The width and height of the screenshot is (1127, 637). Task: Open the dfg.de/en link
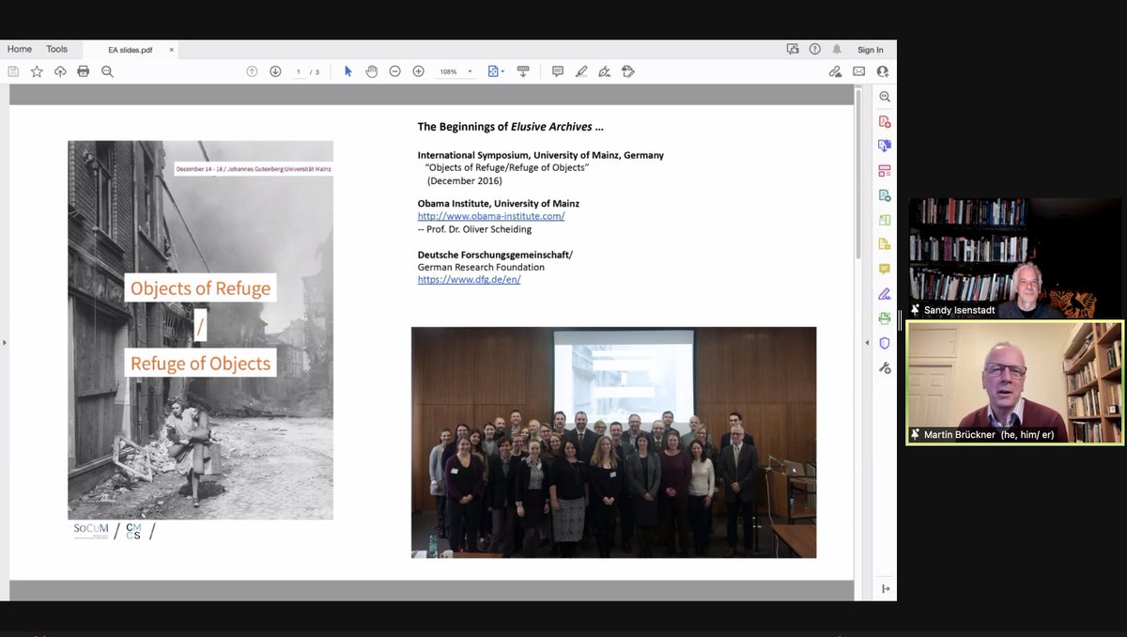pos(469,279)
